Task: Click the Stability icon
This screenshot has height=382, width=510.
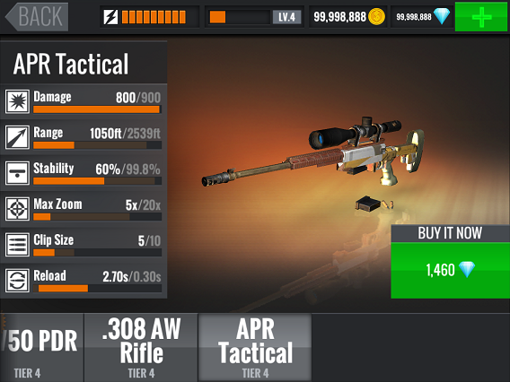Action: click(x=17, y=173)
